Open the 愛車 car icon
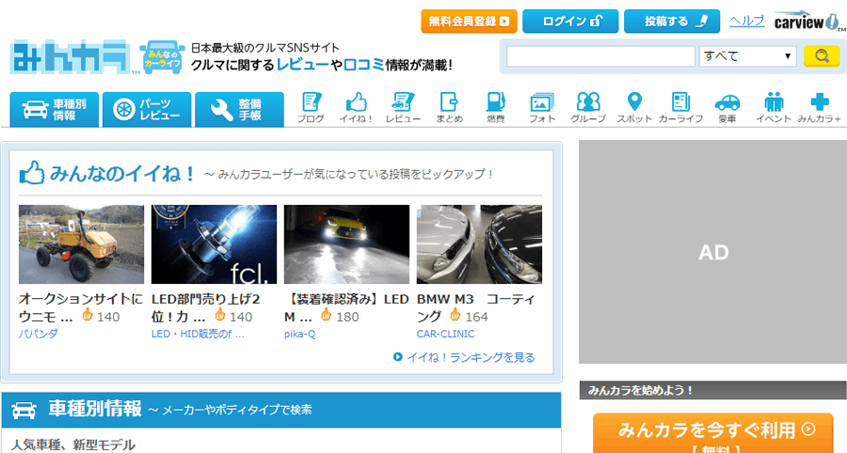Screen dimensions: 847x453 [727, 108]
